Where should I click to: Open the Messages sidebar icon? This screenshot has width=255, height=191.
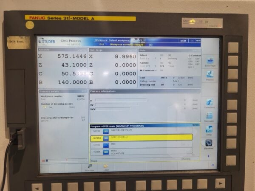pyautogui.click(x=209, y=117)
